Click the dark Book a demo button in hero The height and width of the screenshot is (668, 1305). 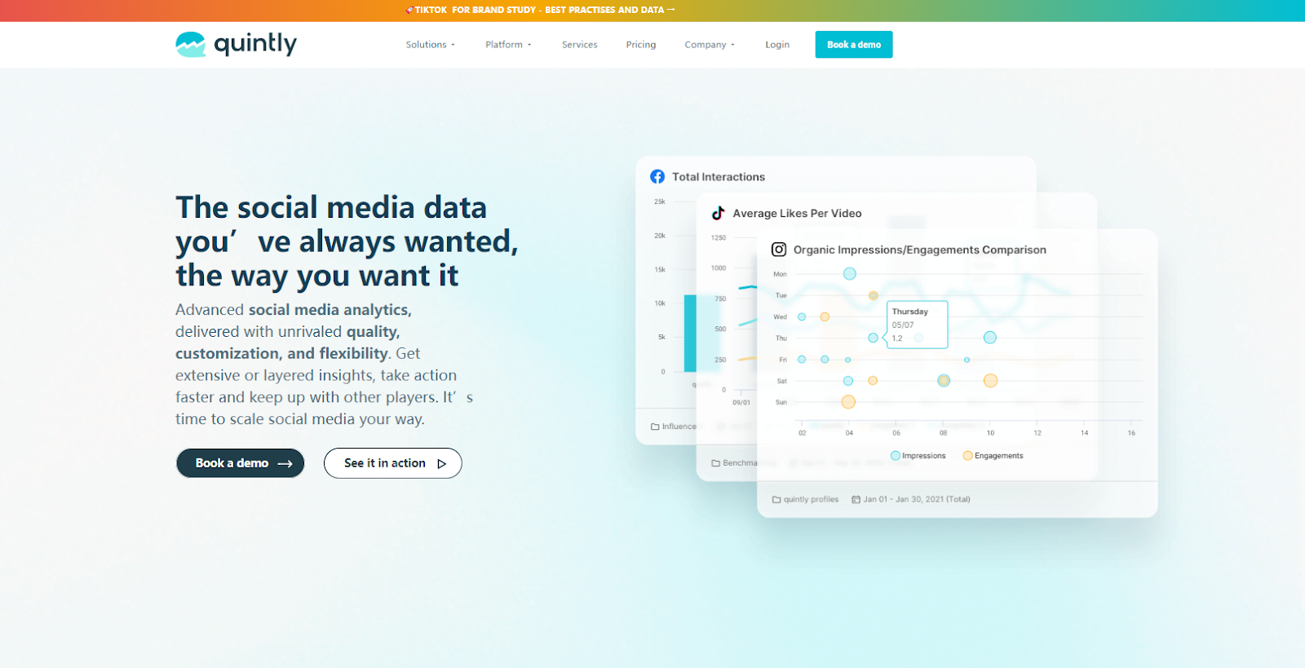(x=241, y=463)
